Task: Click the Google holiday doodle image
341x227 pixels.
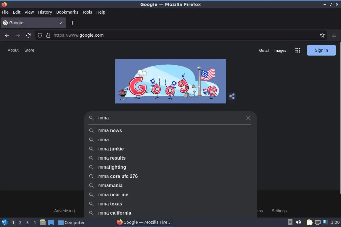Action: [170, 81]
